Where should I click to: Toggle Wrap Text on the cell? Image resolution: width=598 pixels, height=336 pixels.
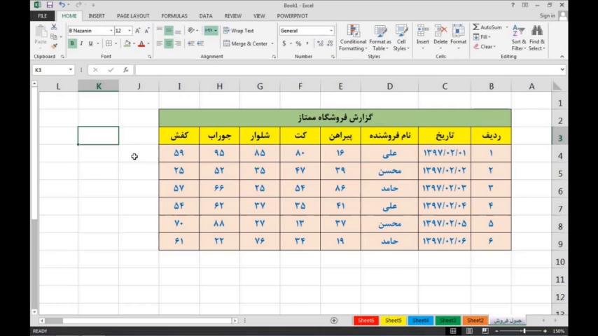click(x=239, y=31)
